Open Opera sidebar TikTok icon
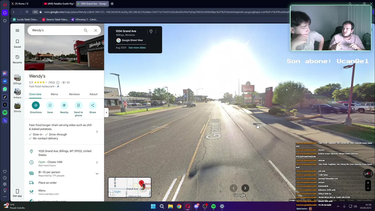 pos(5,97)
